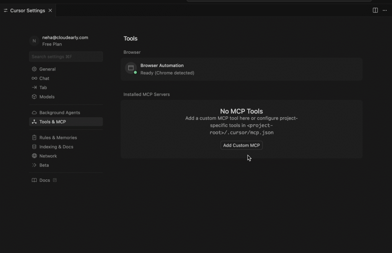The image size is (392, 253).
Task: Open Browser Automation ready status row
Action: point(241,69)
